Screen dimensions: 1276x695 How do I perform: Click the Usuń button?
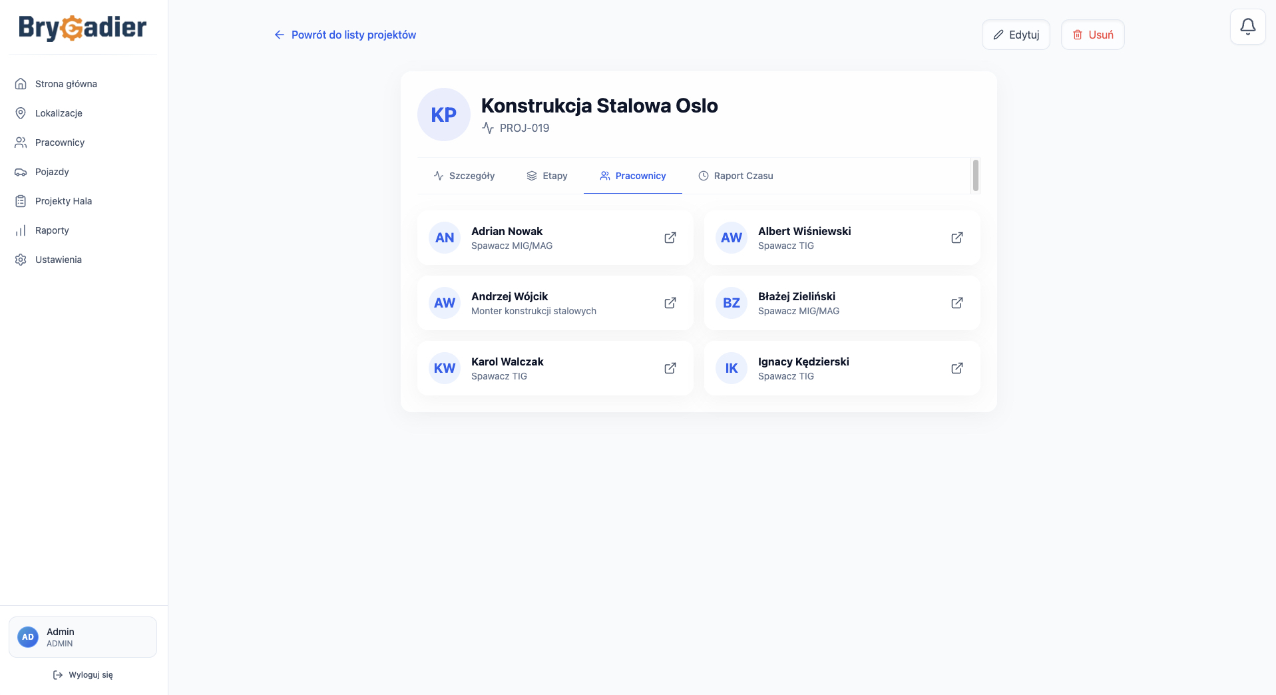click(1093, 35)
